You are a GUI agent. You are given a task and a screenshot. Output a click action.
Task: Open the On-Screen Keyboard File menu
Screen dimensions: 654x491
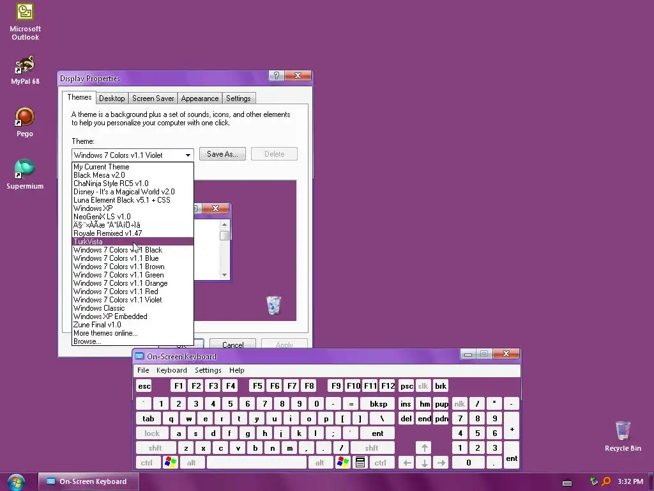point(143,370)
